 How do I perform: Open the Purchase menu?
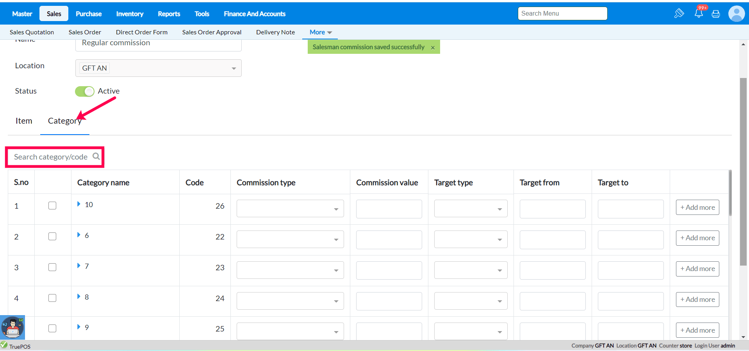click(89, 14)
